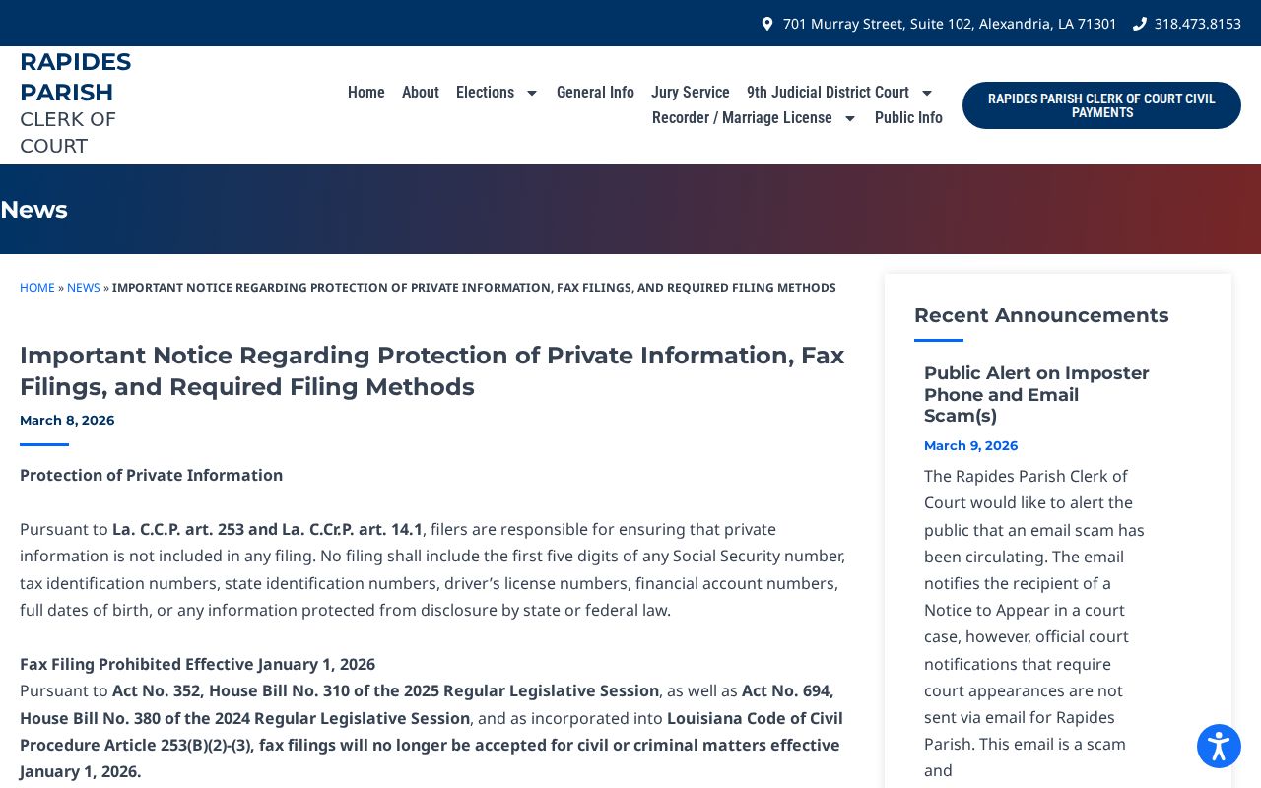
Task: Expand the 9th Judicial District Court arrow
Action: 927,93
